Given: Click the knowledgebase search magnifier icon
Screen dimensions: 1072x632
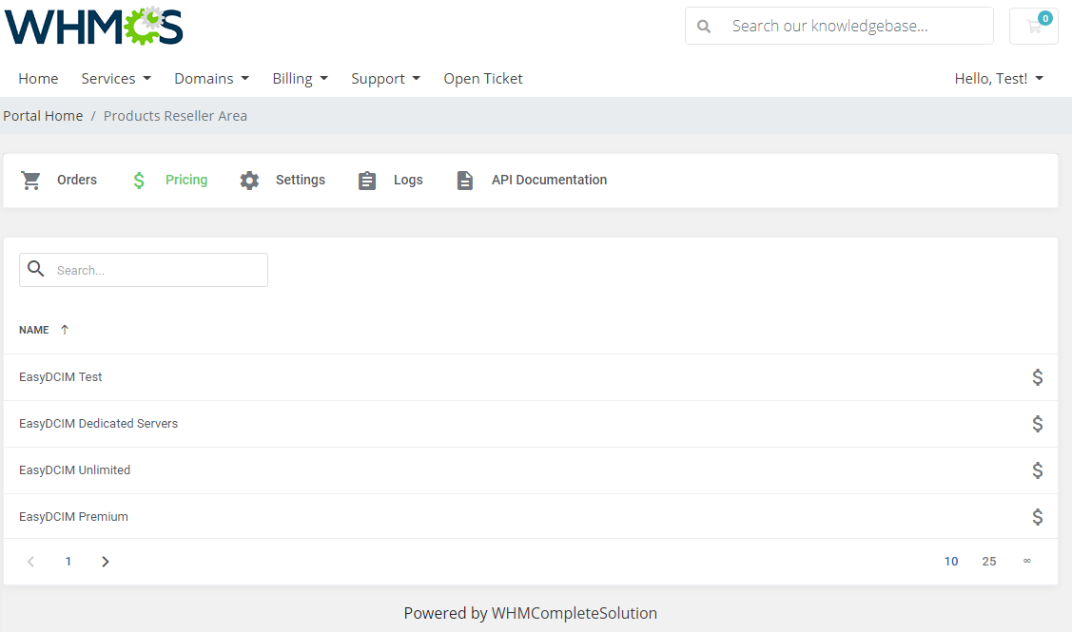Looking at the screenshot, I should point(704,27).
